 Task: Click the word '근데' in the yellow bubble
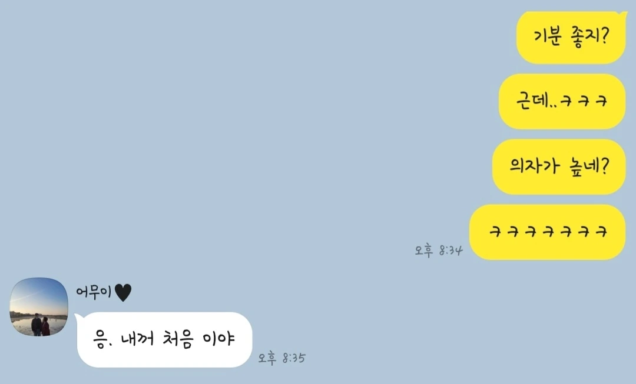click(532, 99)
